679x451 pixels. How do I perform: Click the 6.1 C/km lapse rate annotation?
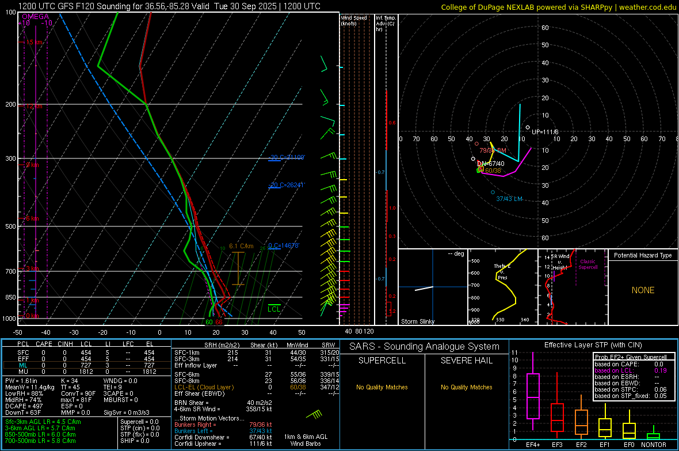point(241,246)
